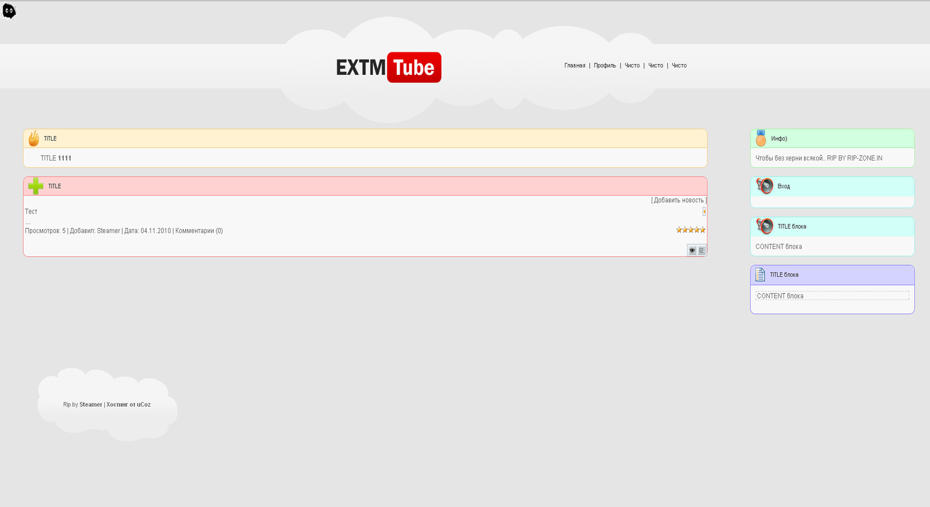Click the Чисто item right after Профиль

[632, 65]
